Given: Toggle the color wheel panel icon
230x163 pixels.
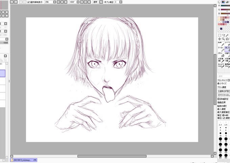Looking at the screenshot, I should pos(219,2).
